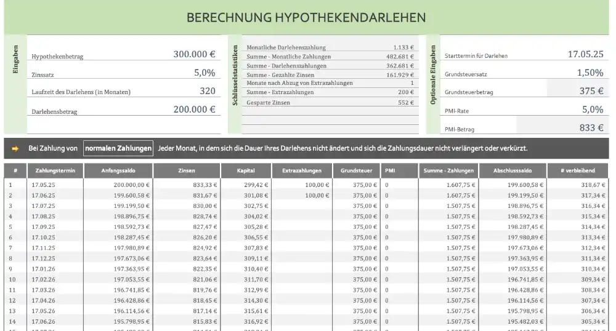Click the remaining value 318,67 €
The height and width of the screenshot is (331, 616).
(x=593, y=185)
